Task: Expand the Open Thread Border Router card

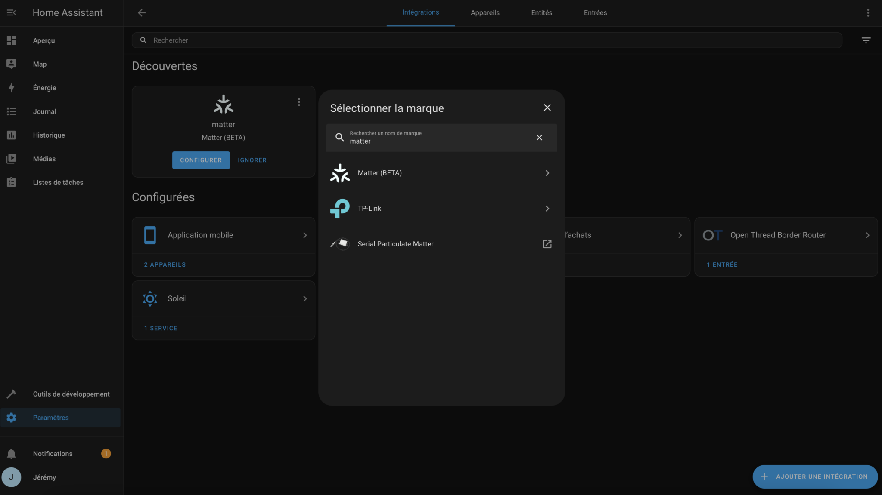Action: 867,235
